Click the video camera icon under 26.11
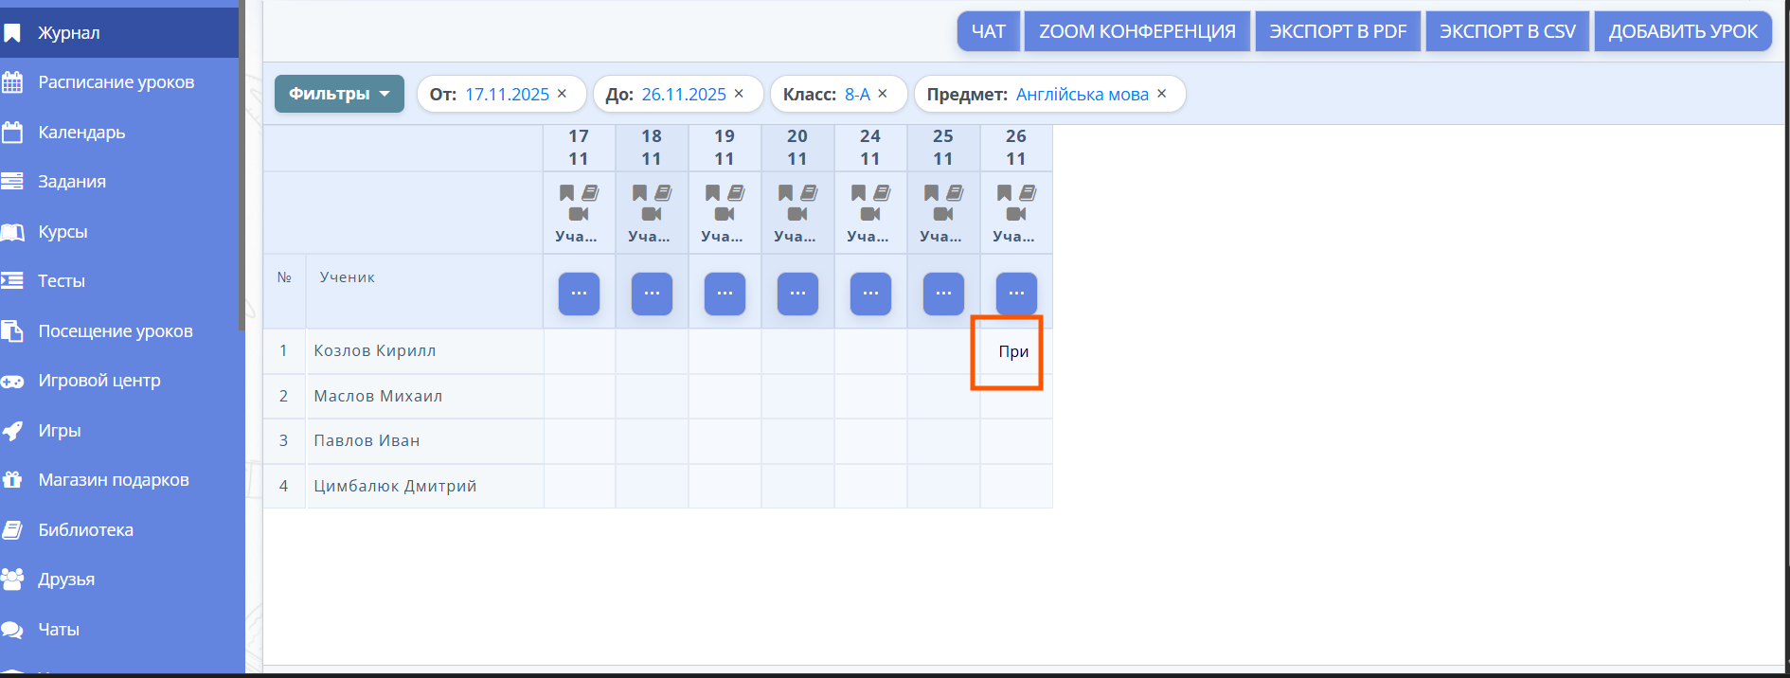This screenshot has width=1790, height=678. [x=1016, y=214]
